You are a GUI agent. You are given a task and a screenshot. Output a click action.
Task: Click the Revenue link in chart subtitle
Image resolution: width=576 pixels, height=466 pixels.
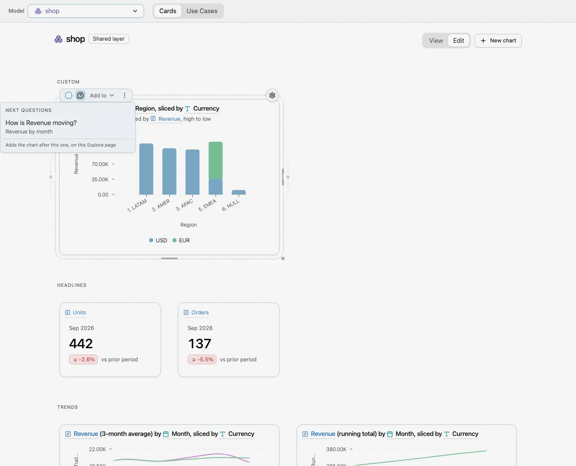[x=169, y=119]
